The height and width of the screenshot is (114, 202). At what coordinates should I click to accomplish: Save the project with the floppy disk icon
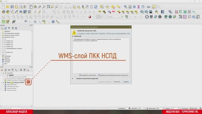tap(12, 7)
